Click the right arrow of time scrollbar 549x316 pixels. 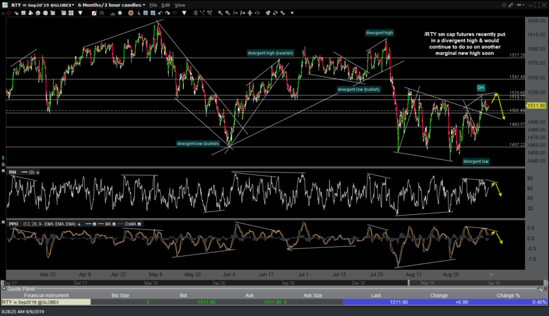pos(546,283)
